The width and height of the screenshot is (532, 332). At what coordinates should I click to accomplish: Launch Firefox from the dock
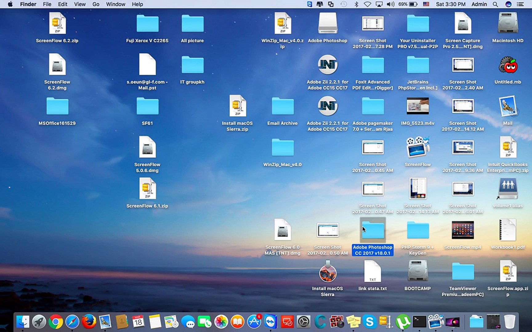click(89, 322)
